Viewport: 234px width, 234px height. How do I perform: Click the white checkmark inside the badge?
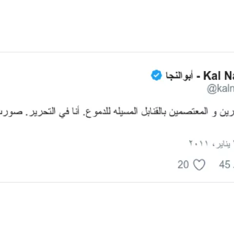156,76
